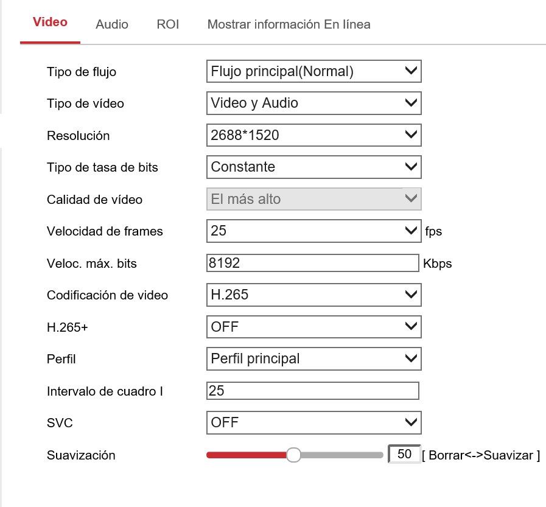Open the Velocidad de frames dropdown
The image size is (546, 507).
(313, 231)
